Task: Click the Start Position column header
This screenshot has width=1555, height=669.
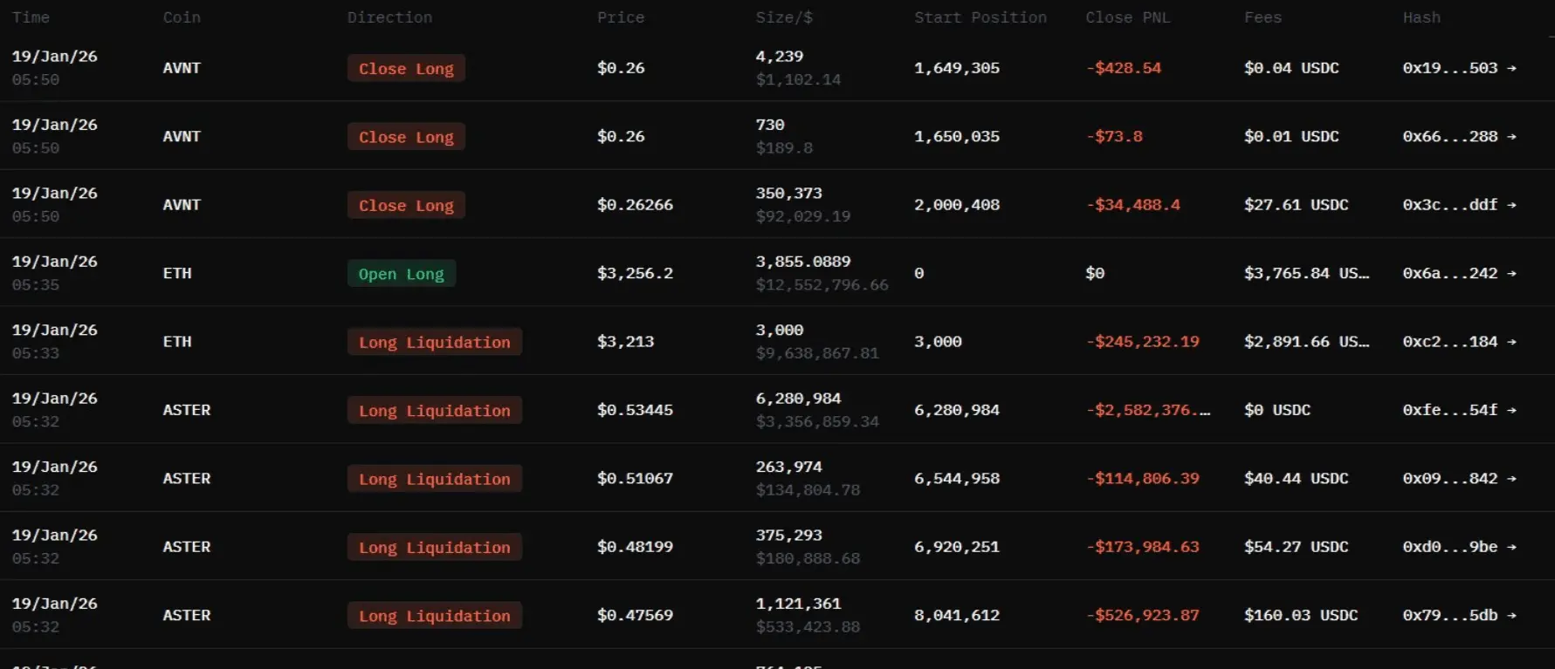Action: (x=980, y=17)
